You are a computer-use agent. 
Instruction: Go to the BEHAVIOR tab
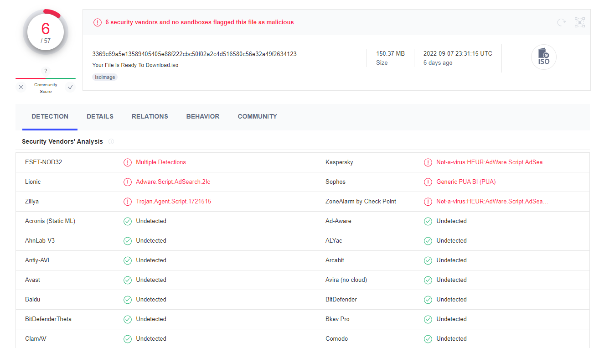click(x=203, y=117)
